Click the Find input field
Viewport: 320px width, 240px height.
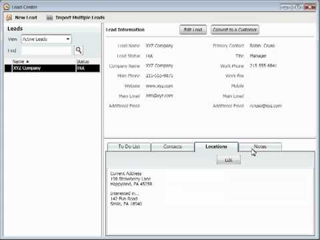point(46,51)
